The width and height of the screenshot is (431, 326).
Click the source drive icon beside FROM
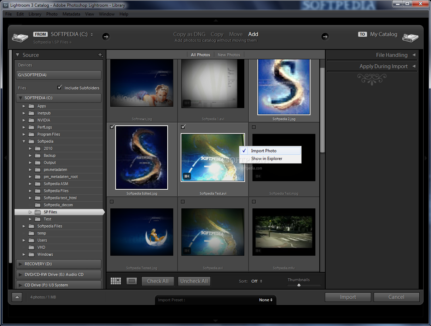click(x=20, y=37)
